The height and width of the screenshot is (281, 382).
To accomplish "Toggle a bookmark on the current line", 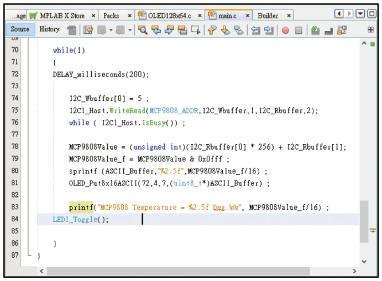I will 238,30.
